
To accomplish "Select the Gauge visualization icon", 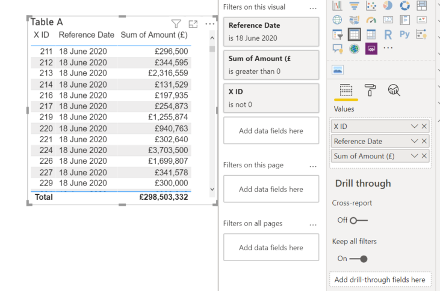I will coord(371,20).
